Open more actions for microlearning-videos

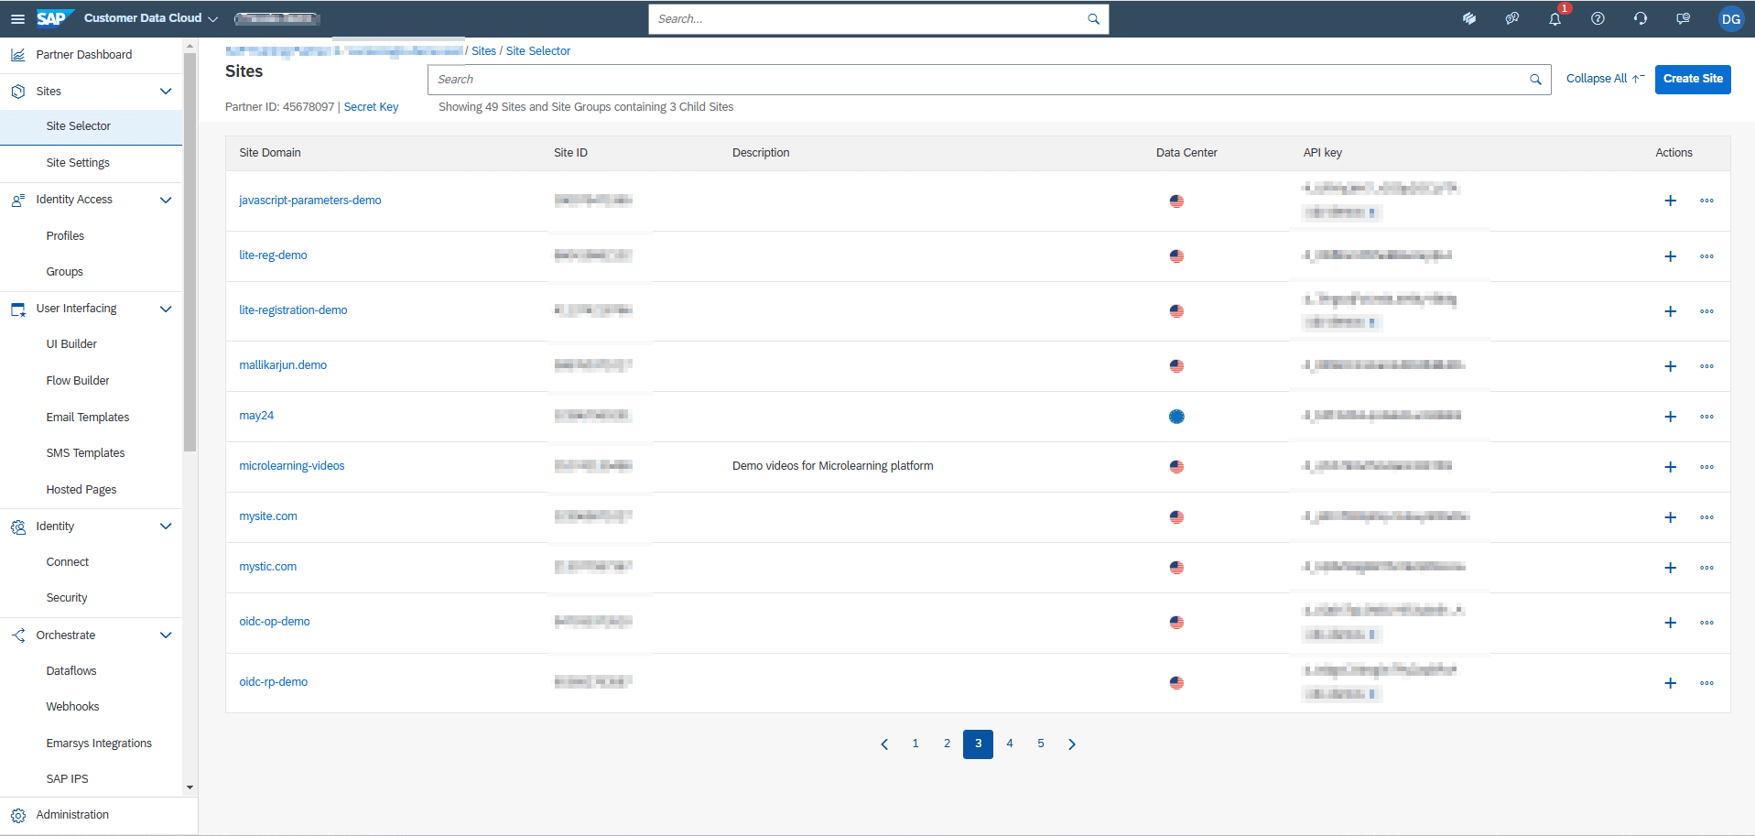pos(1706,467)
